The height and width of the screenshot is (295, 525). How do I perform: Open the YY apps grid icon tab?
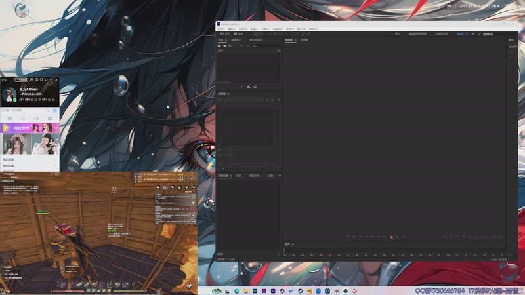pos(50,119)
